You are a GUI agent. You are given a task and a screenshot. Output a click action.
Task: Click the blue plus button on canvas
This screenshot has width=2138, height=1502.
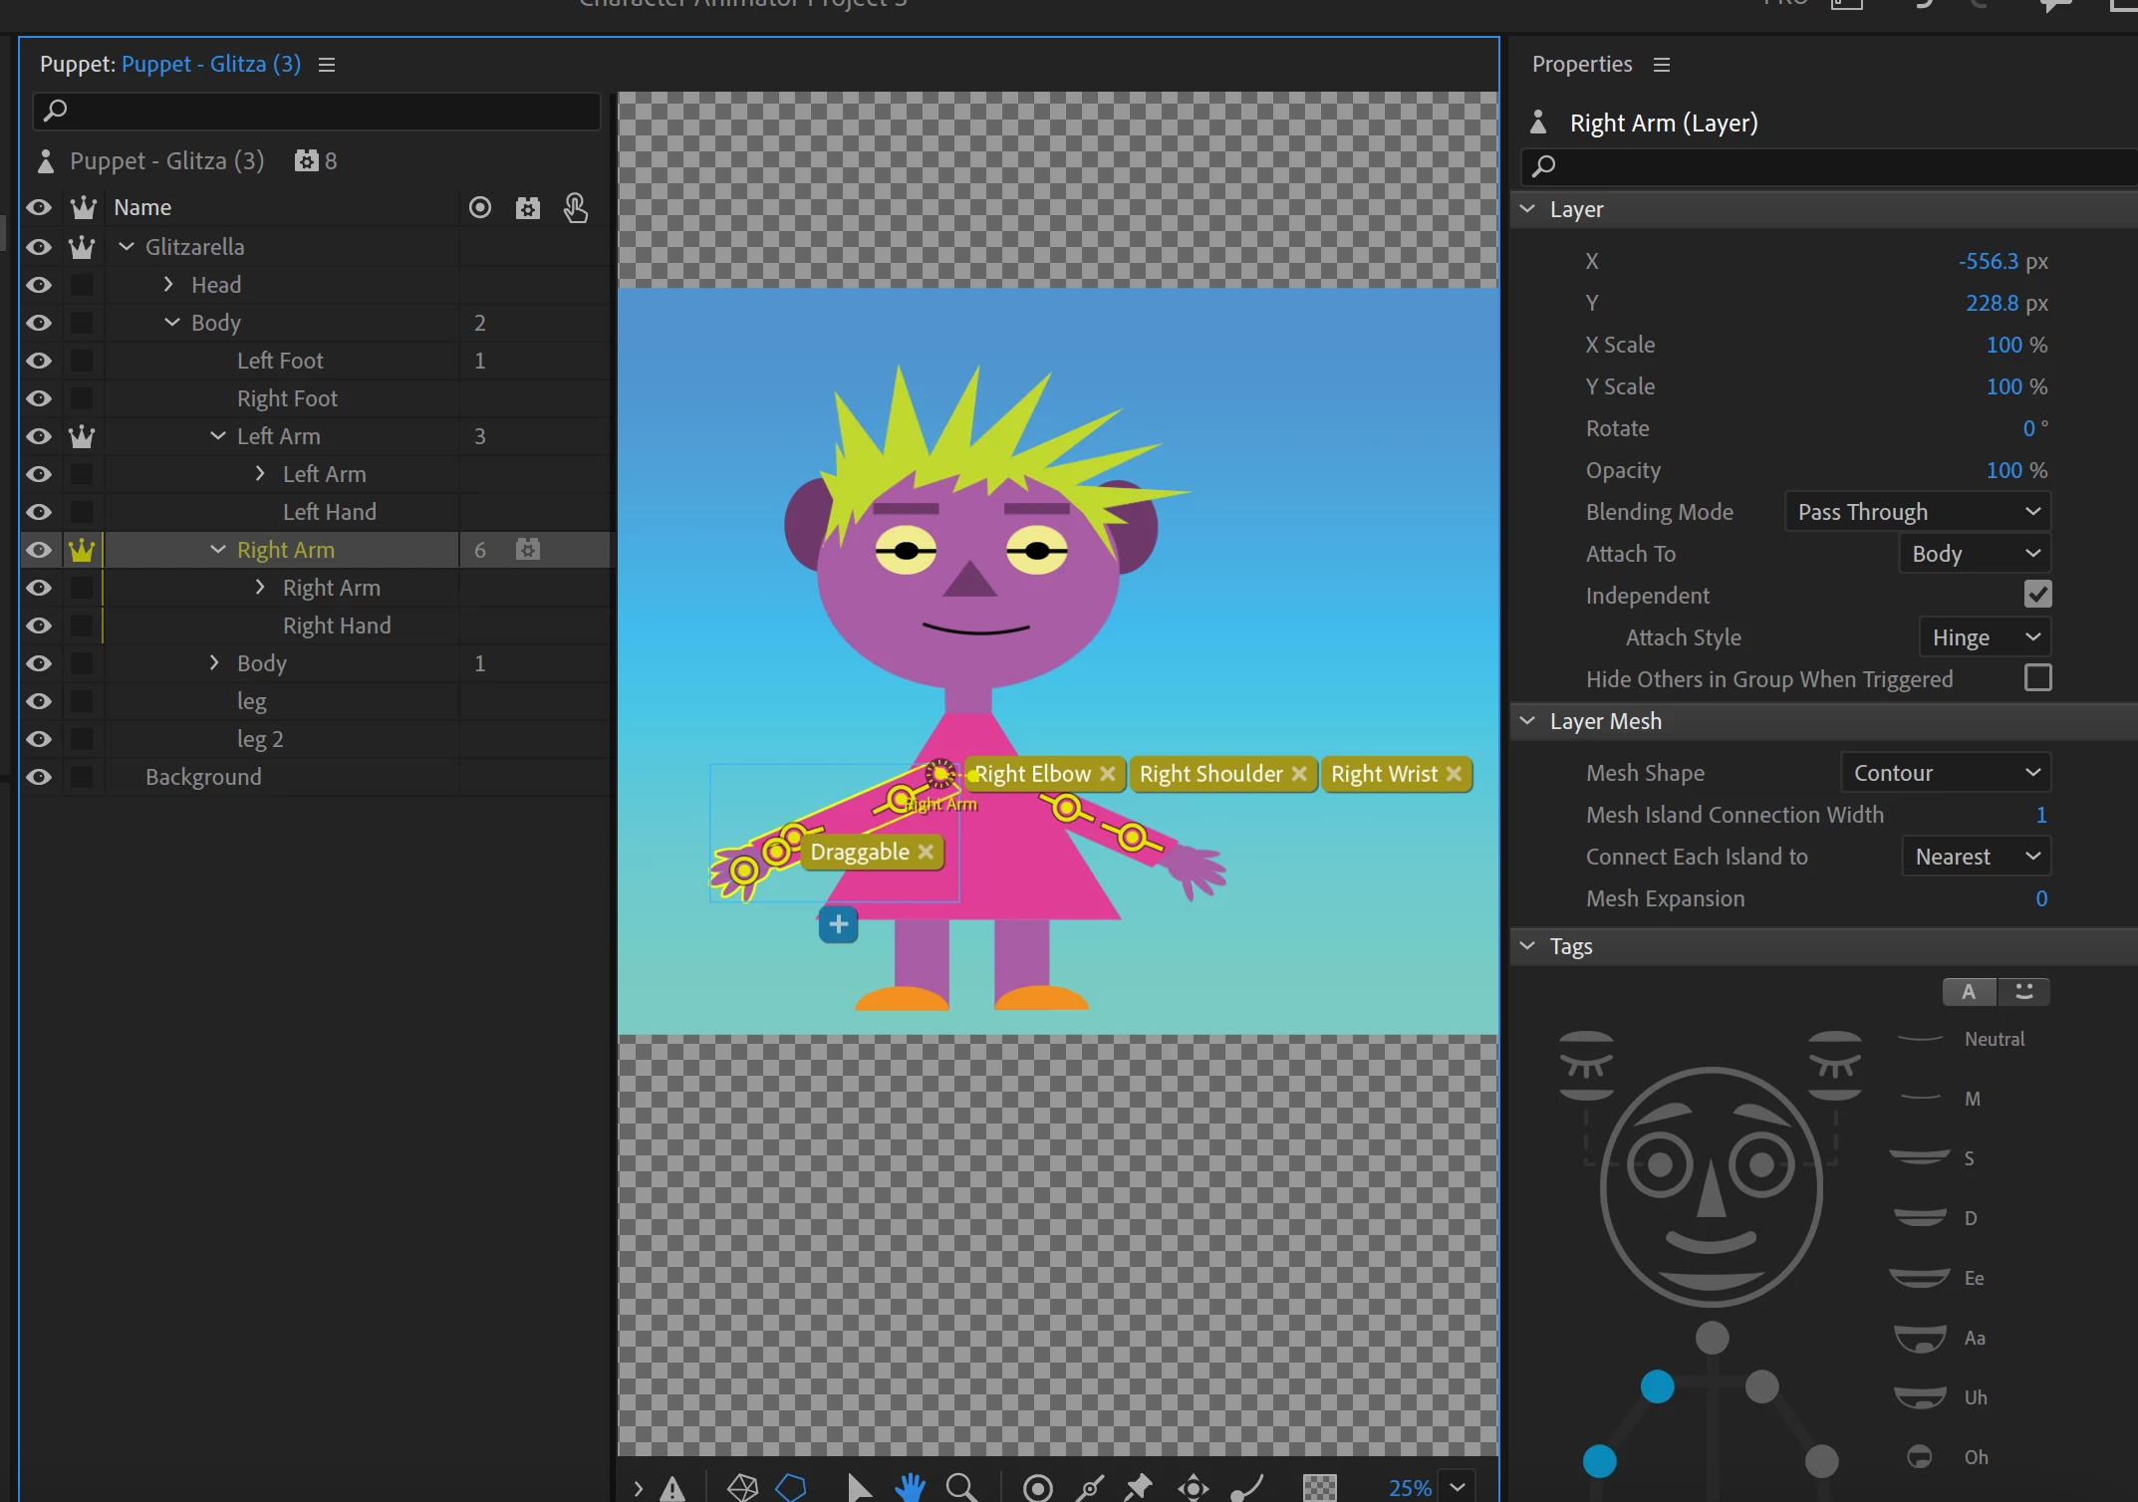(x=838, y=924)
